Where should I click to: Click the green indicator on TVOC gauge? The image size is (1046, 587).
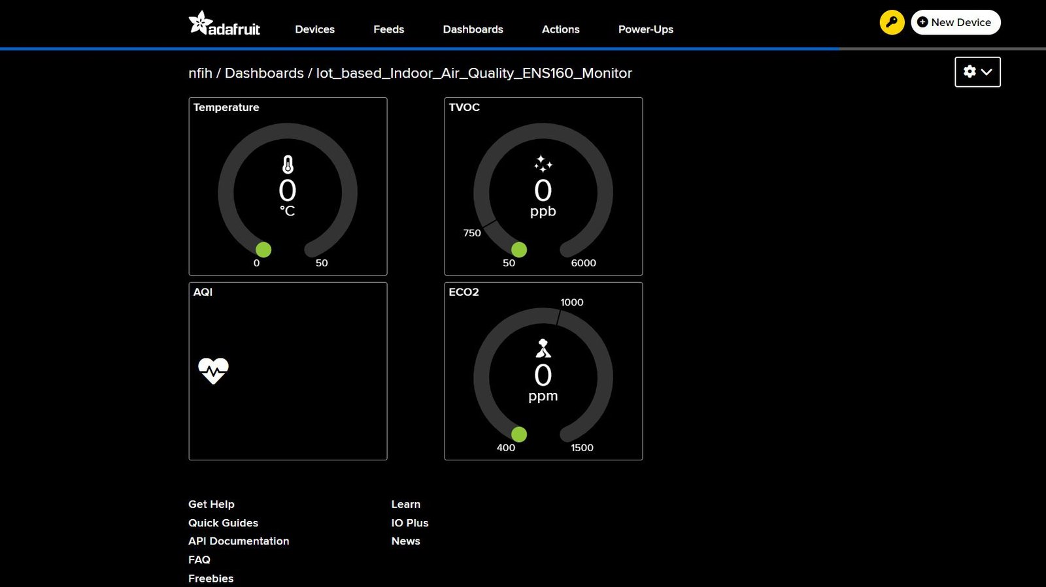point(519,249)
